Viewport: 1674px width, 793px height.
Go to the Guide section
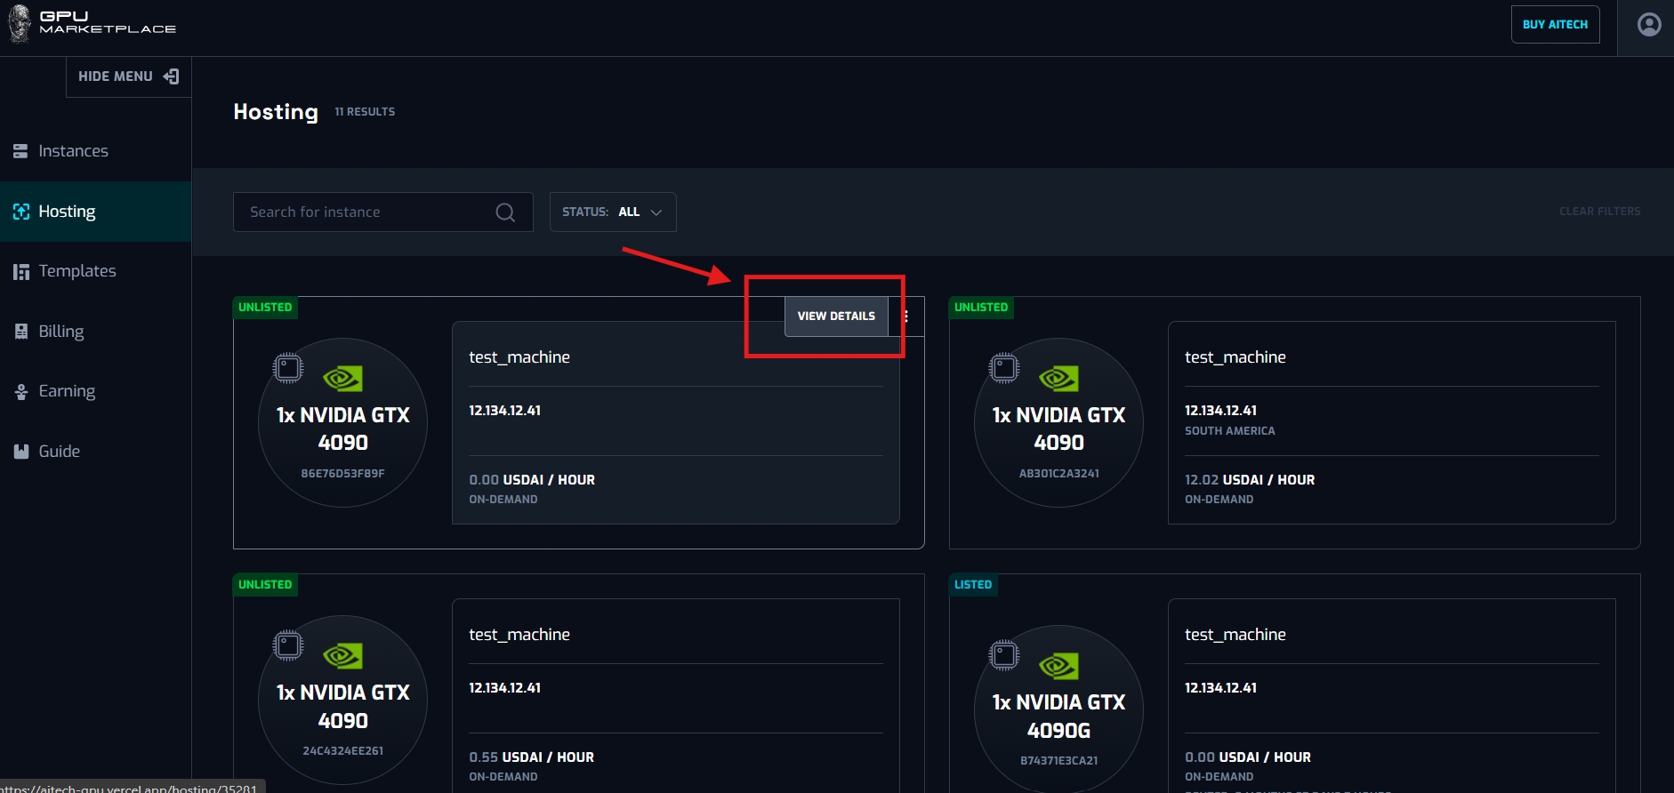pos(59,452)
